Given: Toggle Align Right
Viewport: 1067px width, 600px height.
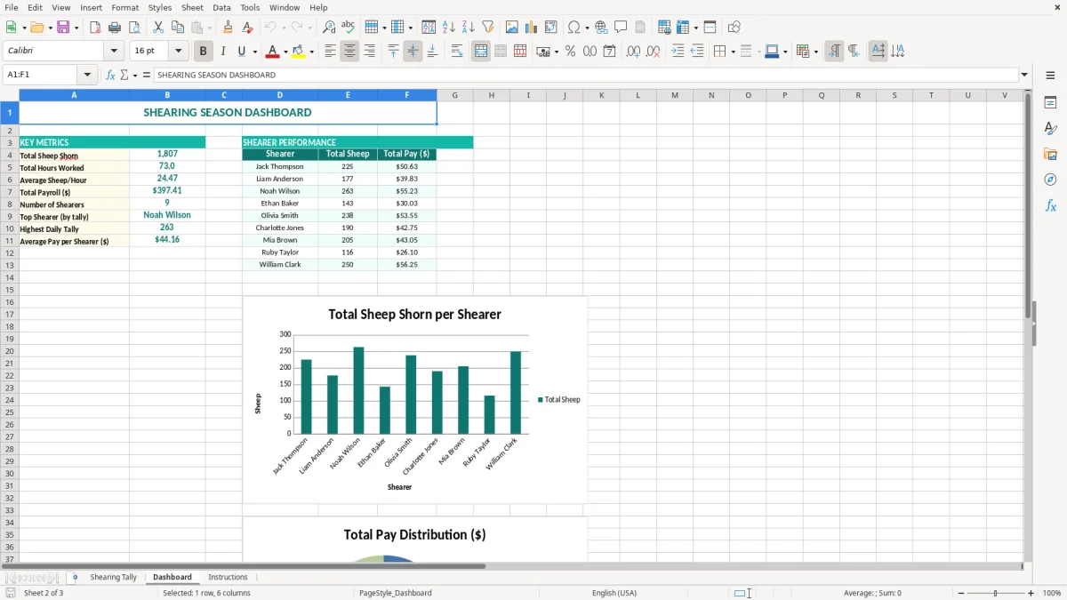Looking at the screenshot, I should point(369,52).
